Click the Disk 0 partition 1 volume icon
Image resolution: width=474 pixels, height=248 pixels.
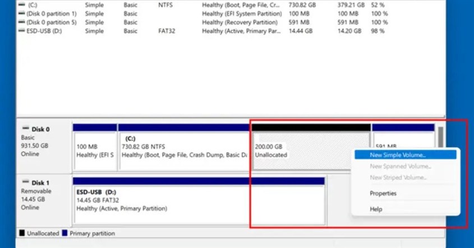tap(21, 13)
